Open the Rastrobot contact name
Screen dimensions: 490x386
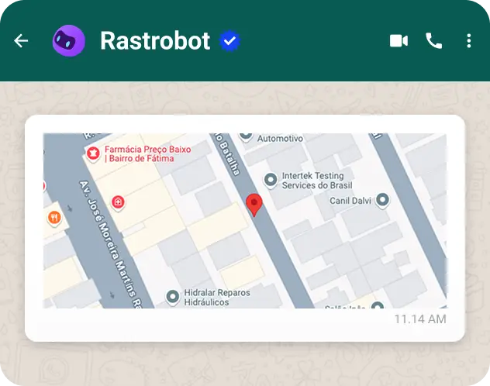pos(155,40)
